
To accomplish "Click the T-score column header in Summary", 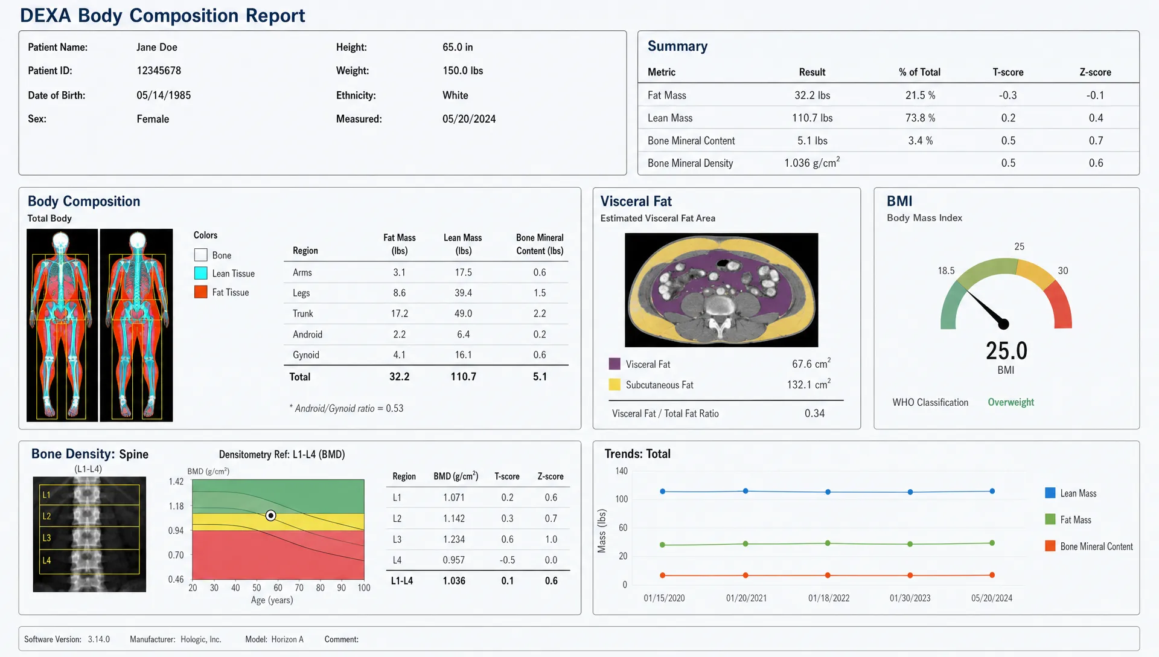I will point(1008,72).
